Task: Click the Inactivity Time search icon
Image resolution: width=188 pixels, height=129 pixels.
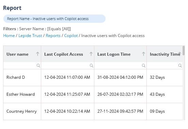Action: [180, 66]
